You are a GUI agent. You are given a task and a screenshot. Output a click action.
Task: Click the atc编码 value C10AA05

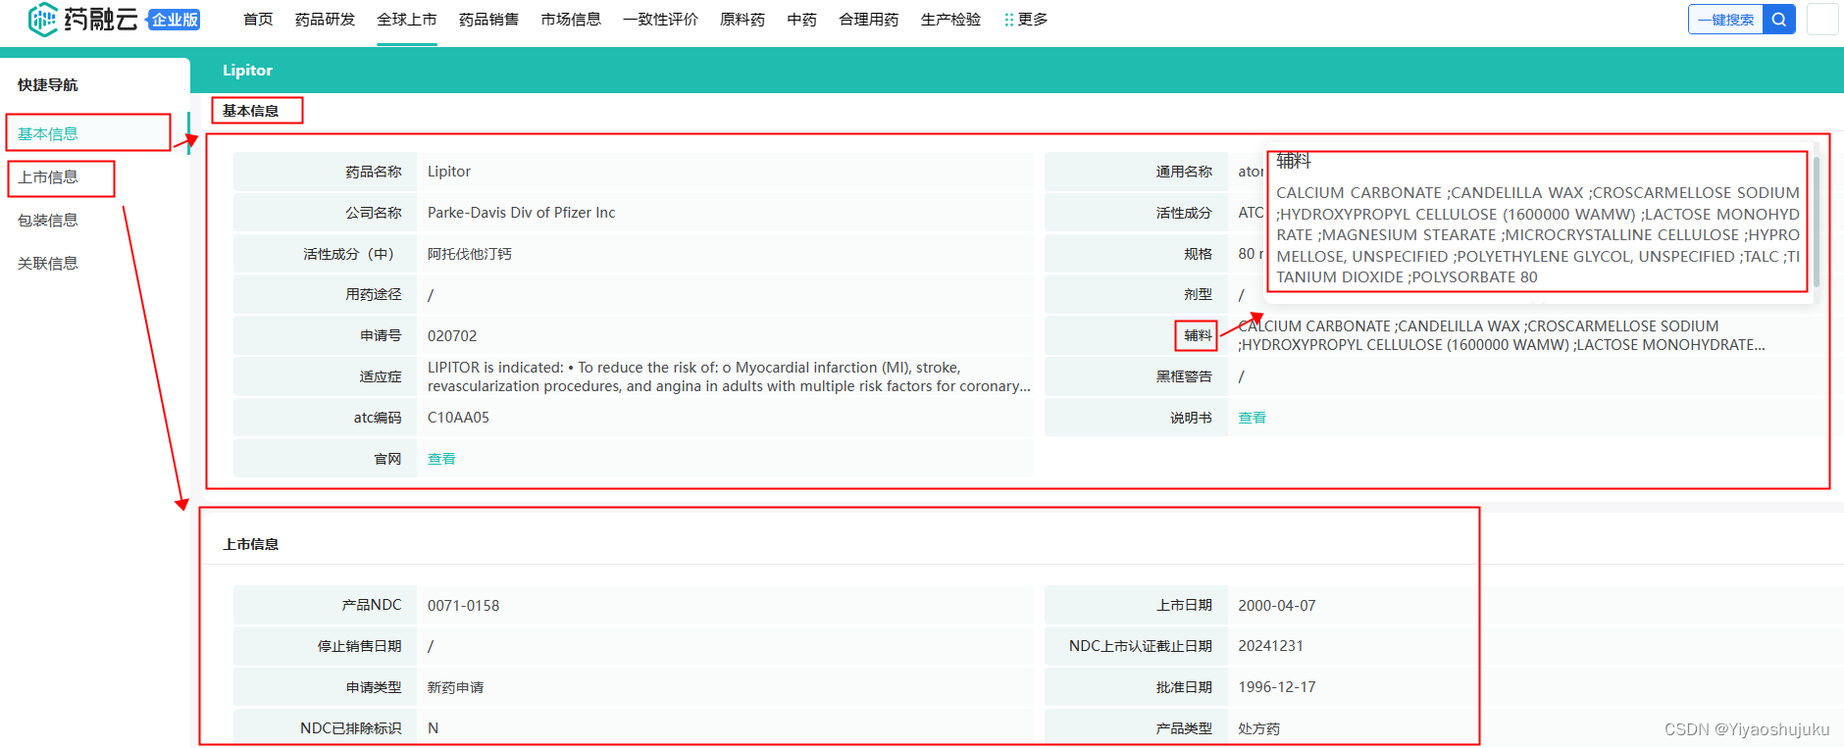pyautogui.click(x=458, y=418)
